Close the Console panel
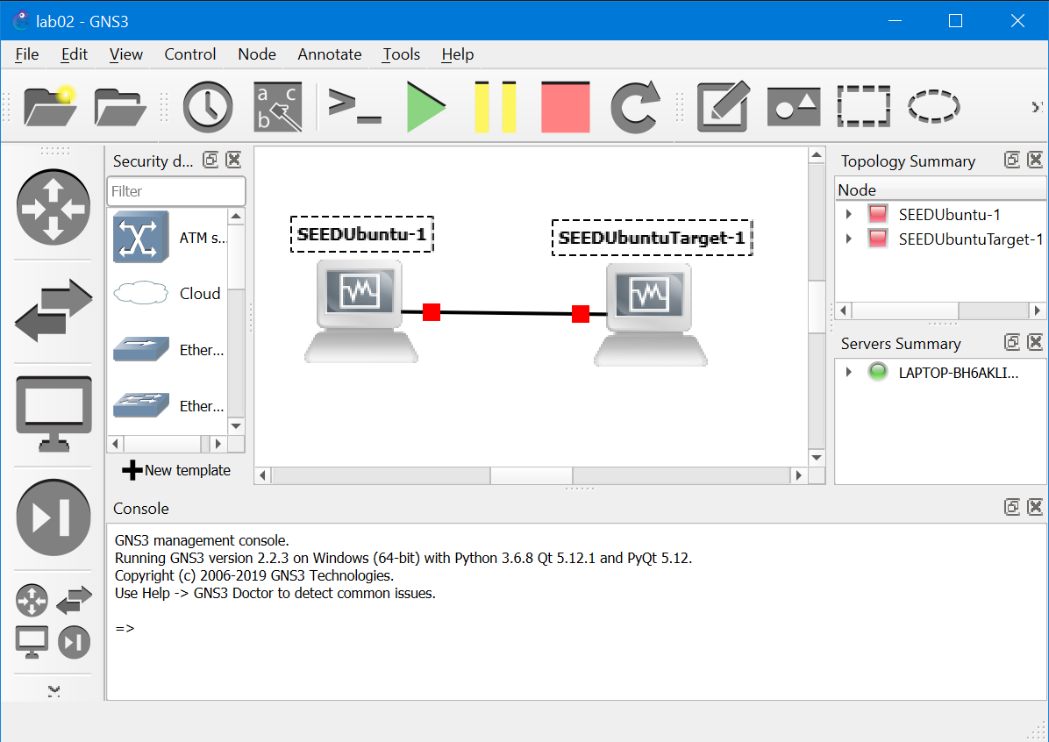Viewport: 1049px width, 742px height. tap(1035, 507)
